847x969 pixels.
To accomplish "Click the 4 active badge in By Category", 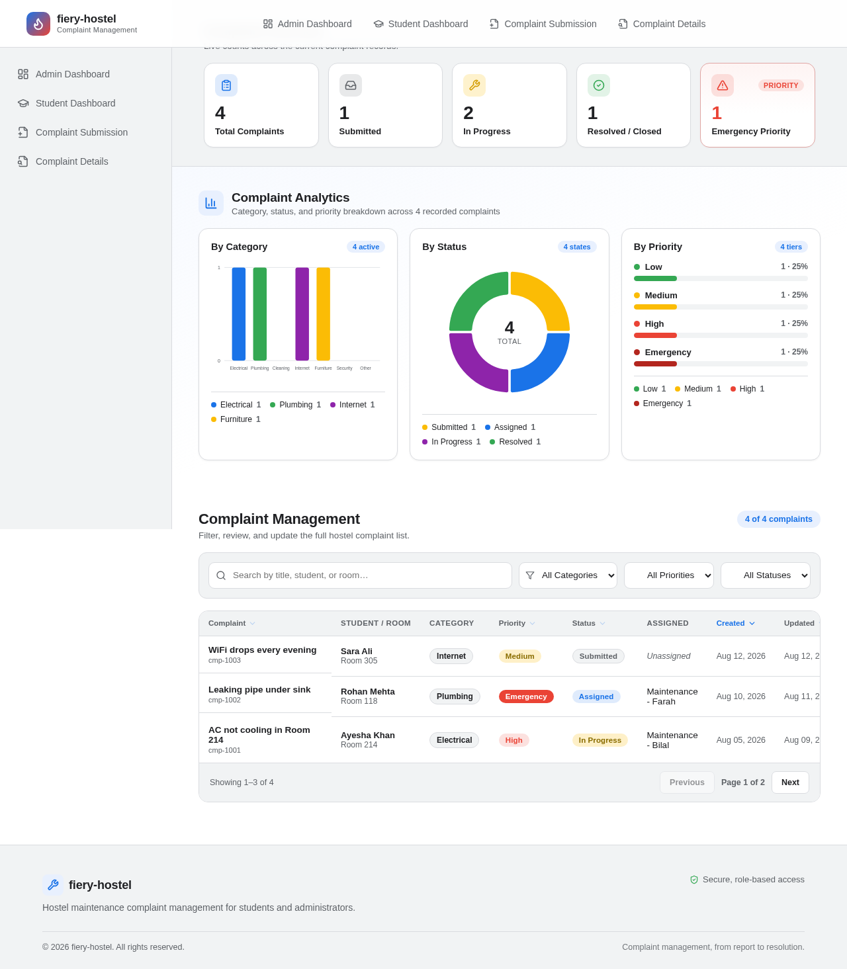I will tap(366, 247).
